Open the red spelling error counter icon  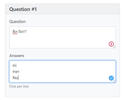tap(111, 44)
